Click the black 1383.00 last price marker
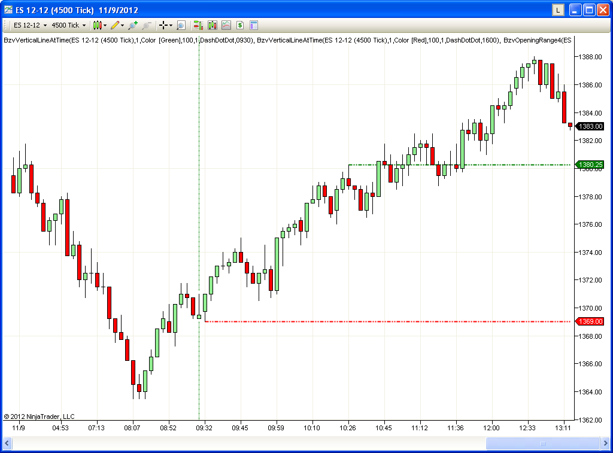This screenshot has width=613, height=453. click(589, 126)
